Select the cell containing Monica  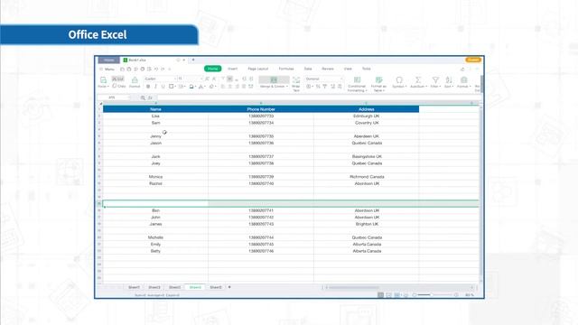155,177
